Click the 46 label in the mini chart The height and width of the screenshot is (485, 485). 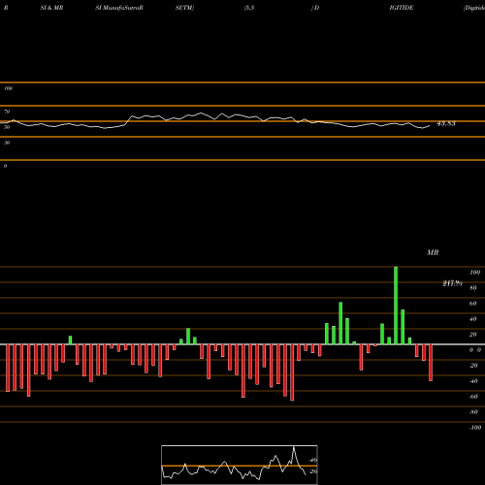tap(313, 460)
